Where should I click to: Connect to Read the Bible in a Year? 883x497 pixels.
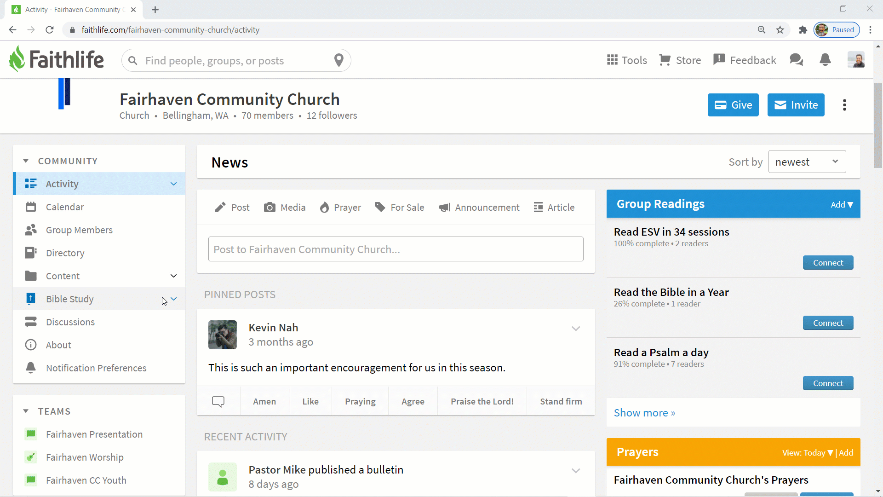click(x=828, y=323)
